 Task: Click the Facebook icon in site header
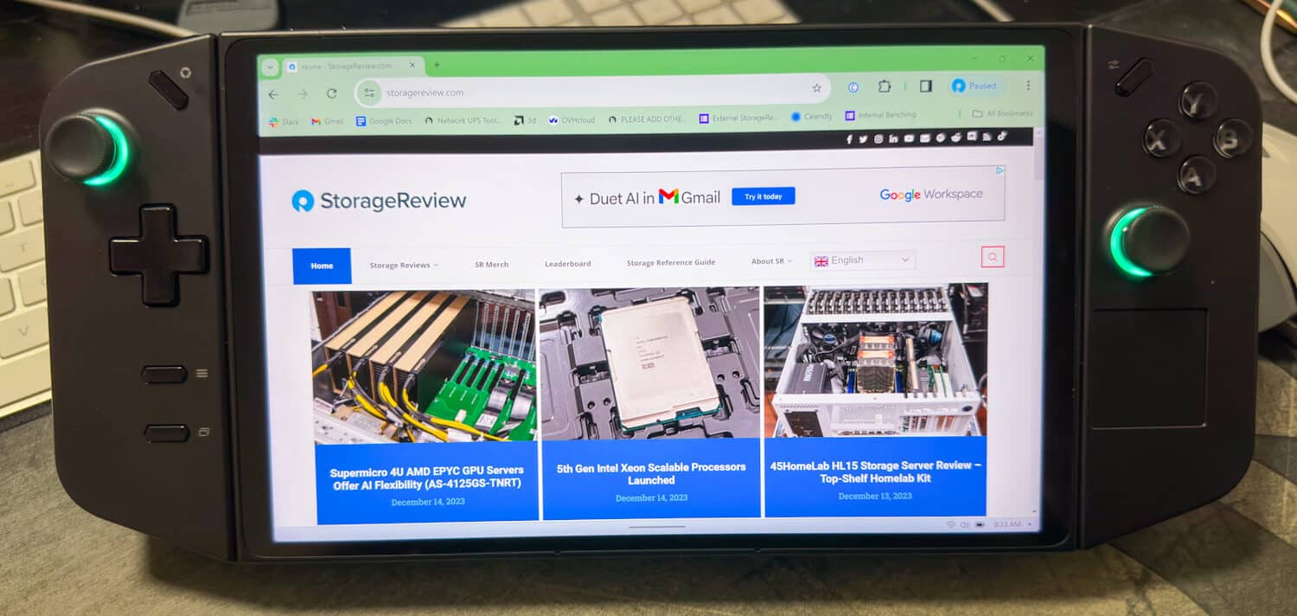coord(850,139)
